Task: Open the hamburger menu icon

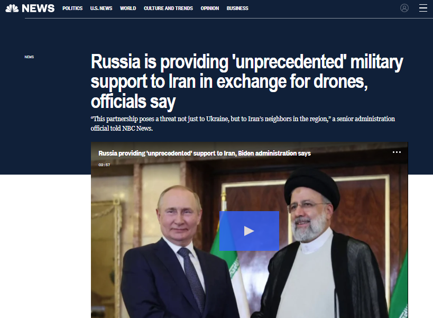Action: [423, 8]
